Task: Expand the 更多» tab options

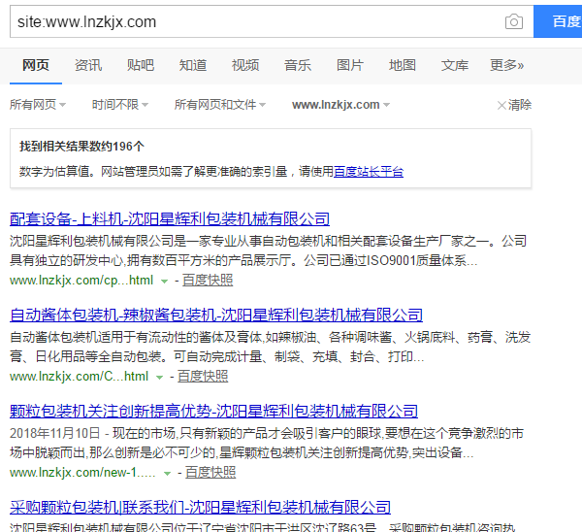Action: 506,65
